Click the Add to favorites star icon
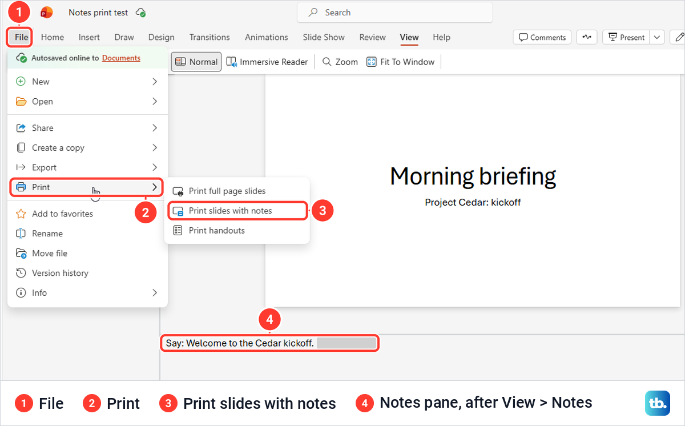The width and height of the screenshot is (685, 426). pos(21,214)
